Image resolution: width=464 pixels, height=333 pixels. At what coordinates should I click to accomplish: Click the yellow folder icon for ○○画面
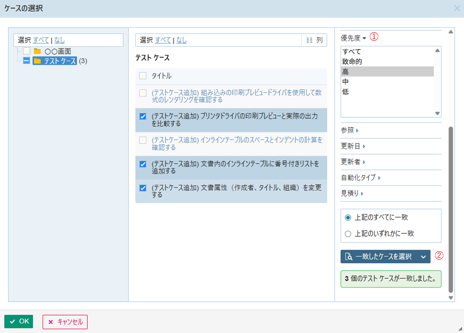coord(37,51)
